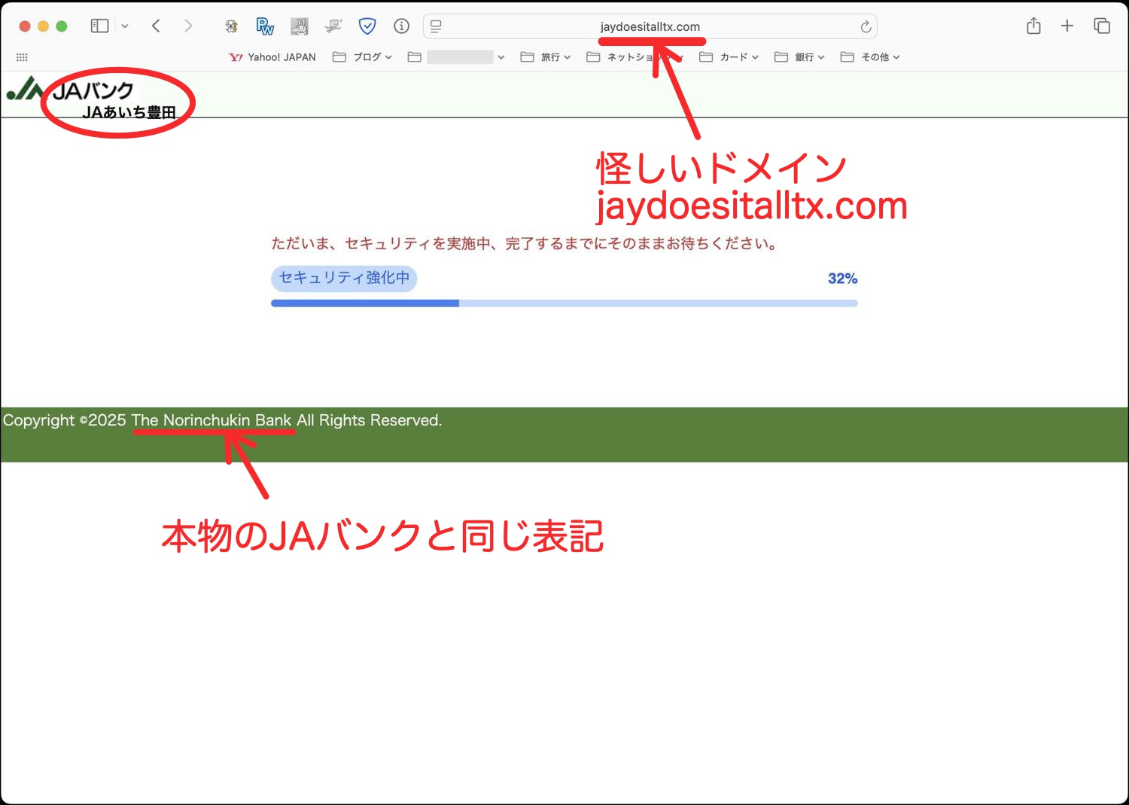Open the RW extension icon
Screen dimensions: 1129x805
click(265, 26)
